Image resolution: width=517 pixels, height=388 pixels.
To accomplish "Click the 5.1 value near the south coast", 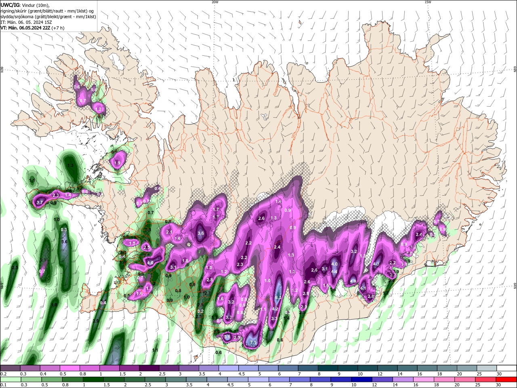I will pyautogui.click(x=227, y=336).
